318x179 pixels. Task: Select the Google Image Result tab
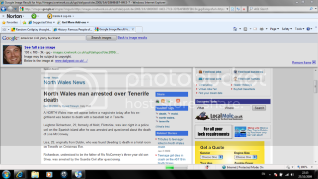pos(113,29)
